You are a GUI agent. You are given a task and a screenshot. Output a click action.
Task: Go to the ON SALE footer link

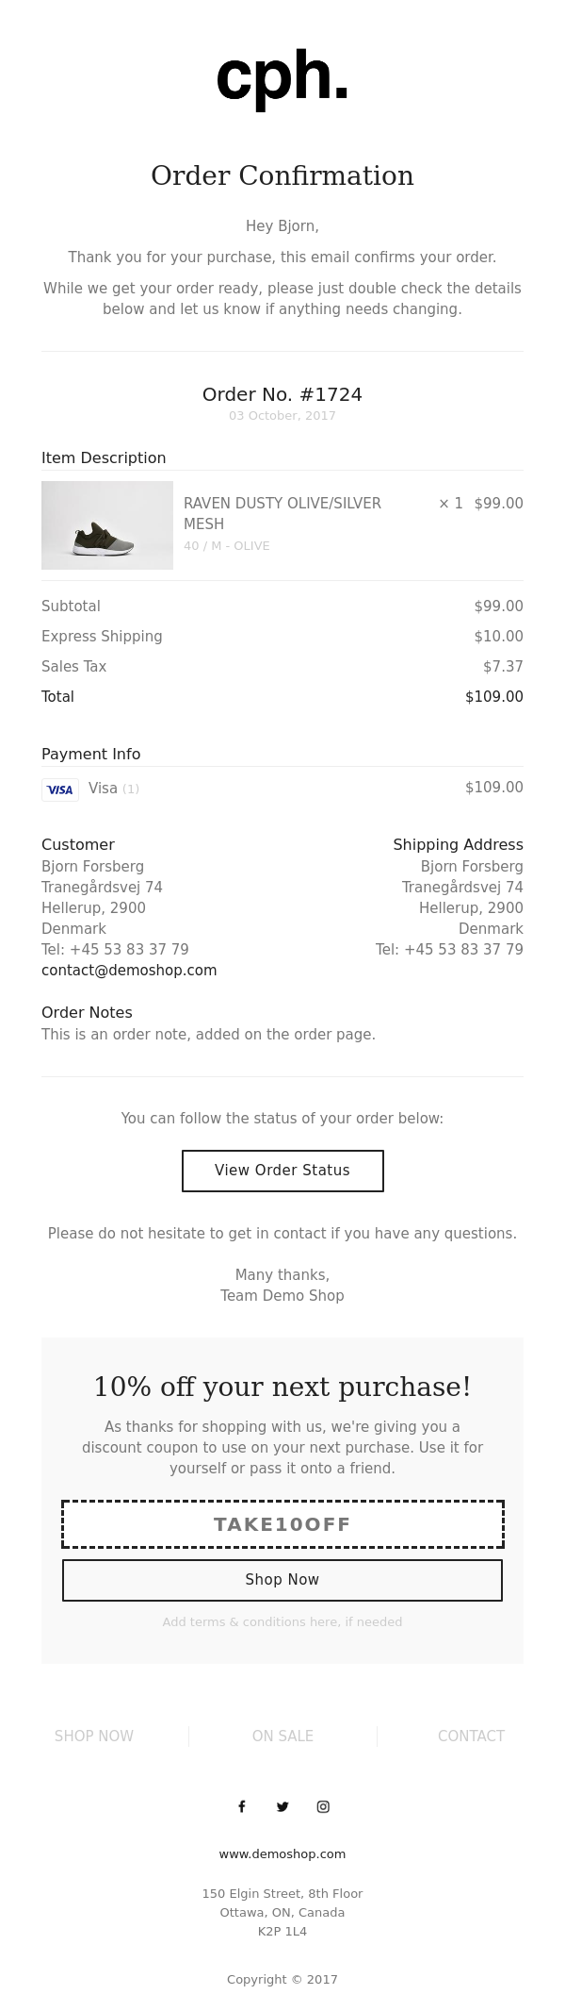pyautogui.click(x=282, y=1736)
